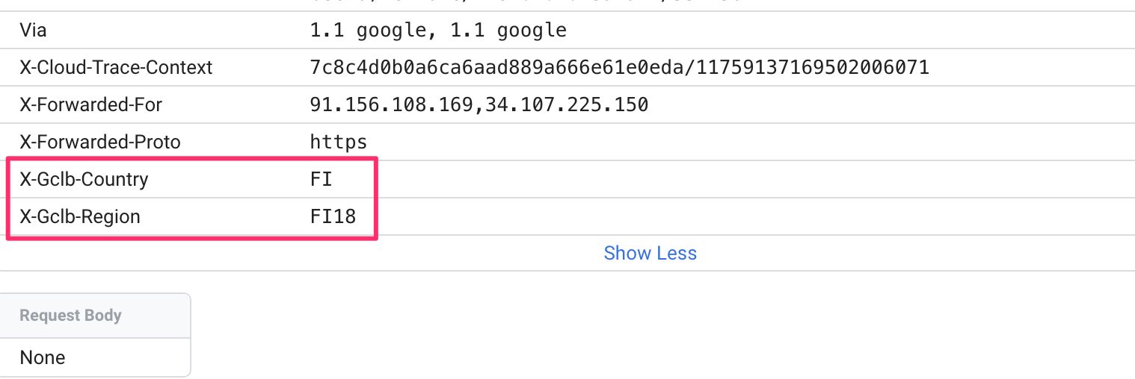Viewport: 1135px width, 379px height.
Task: Click the X-Forwarded-Proto table row
Action: [567, 142]
